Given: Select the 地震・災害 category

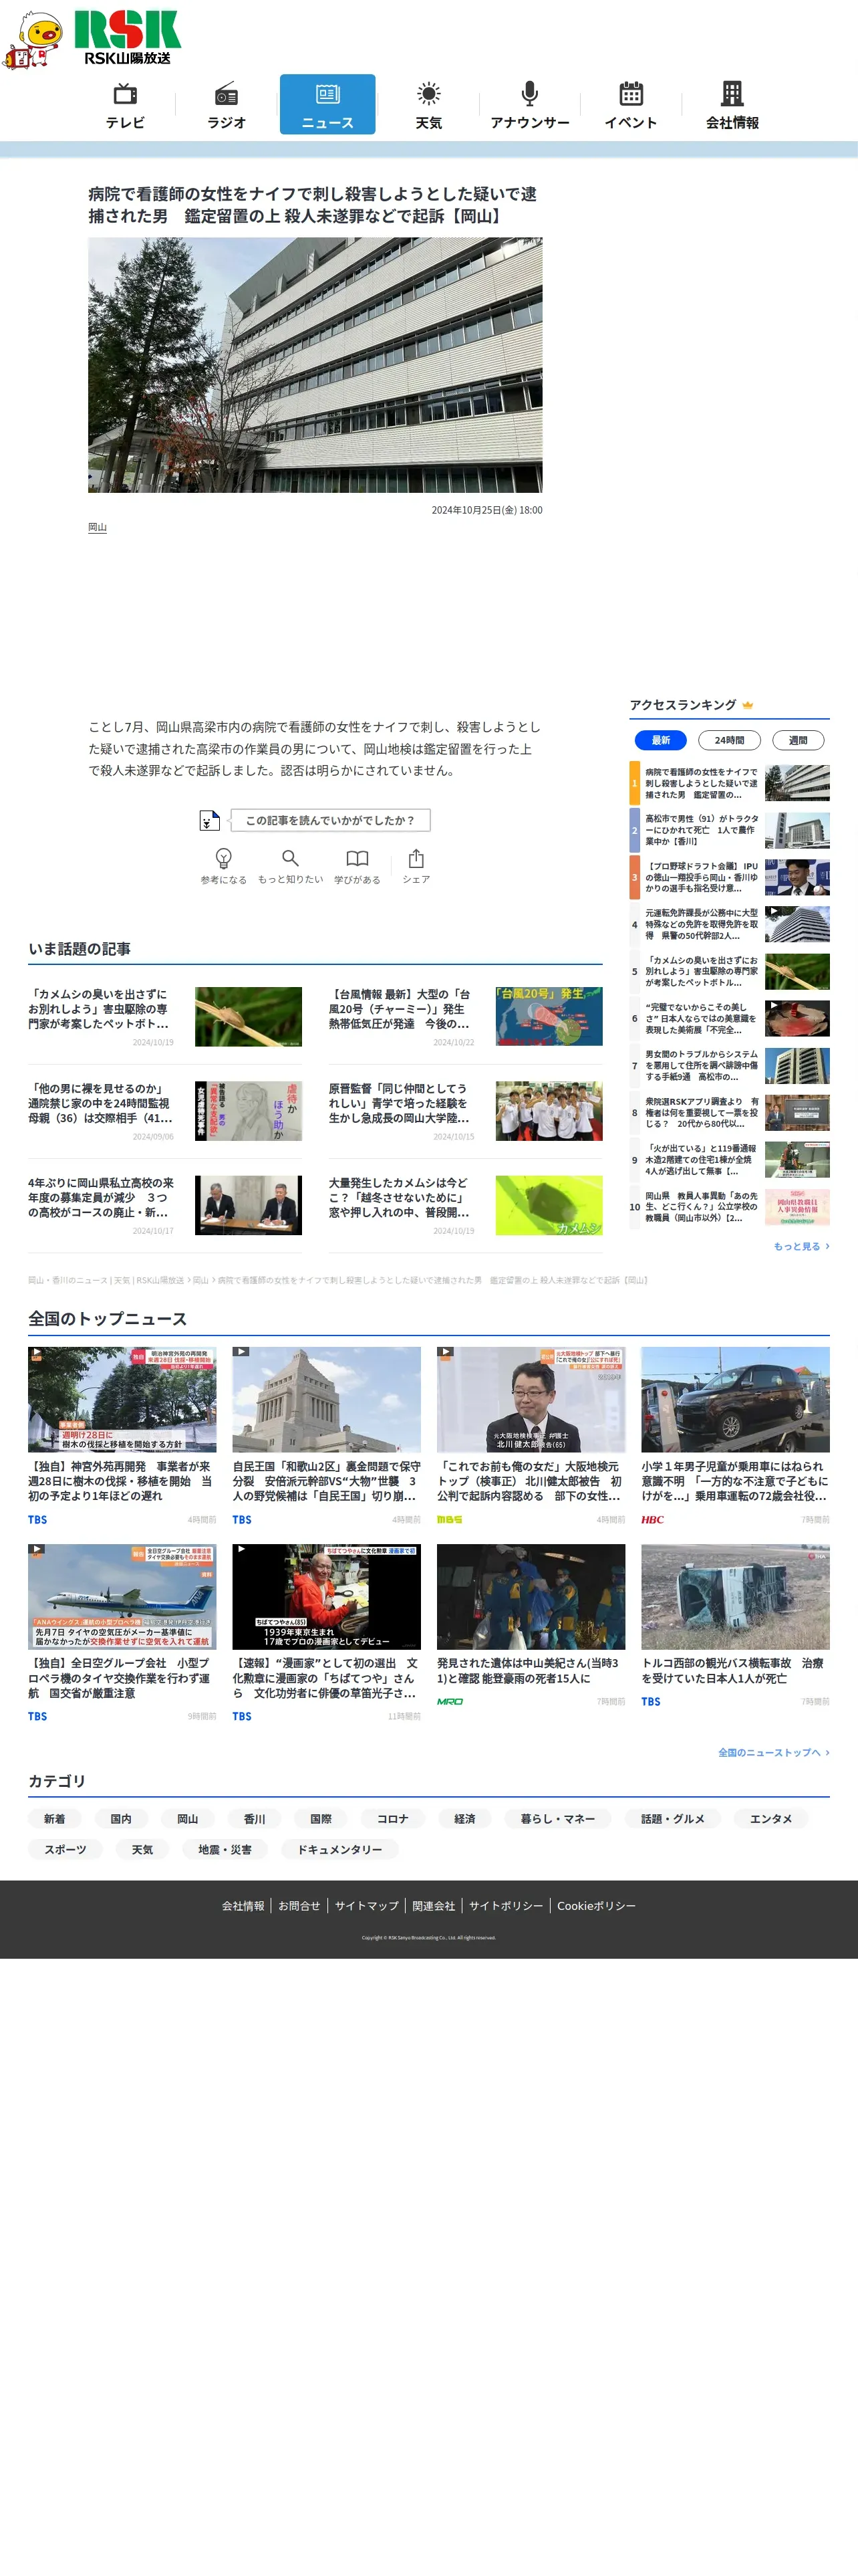Looking at the screenshot, I should [x=225, y=1849].
